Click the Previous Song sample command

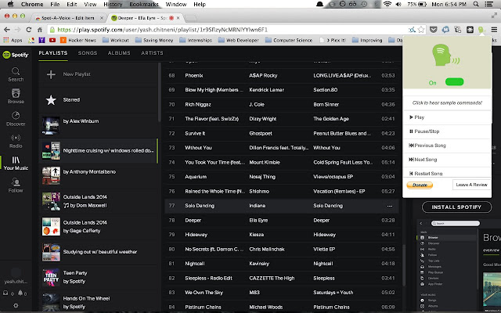tap(447, 146)
